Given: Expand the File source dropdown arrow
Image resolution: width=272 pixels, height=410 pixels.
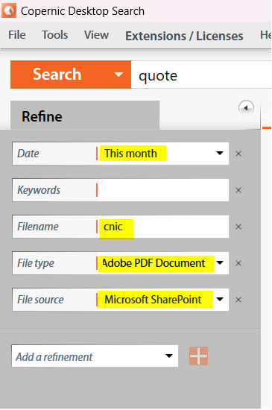Looking at the screenshot, I should click(x=220, y=300).
